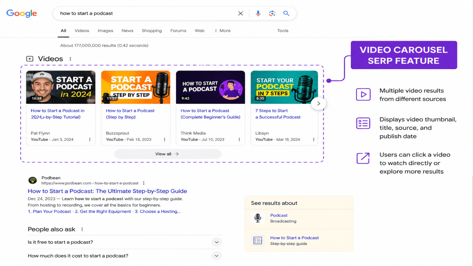Screen dimensions: 473x266
Task: Open the three-dot menu beside People also ask
Action: point(82,229)
